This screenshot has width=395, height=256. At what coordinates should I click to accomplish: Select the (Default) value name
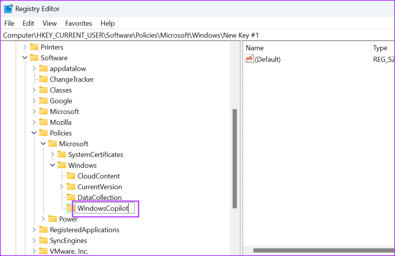point(268,59)
